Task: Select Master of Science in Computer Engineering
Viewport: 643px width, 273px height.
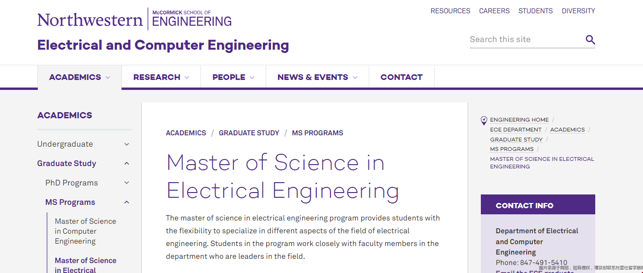Action: pyautogui.click(x=85, y=231)
